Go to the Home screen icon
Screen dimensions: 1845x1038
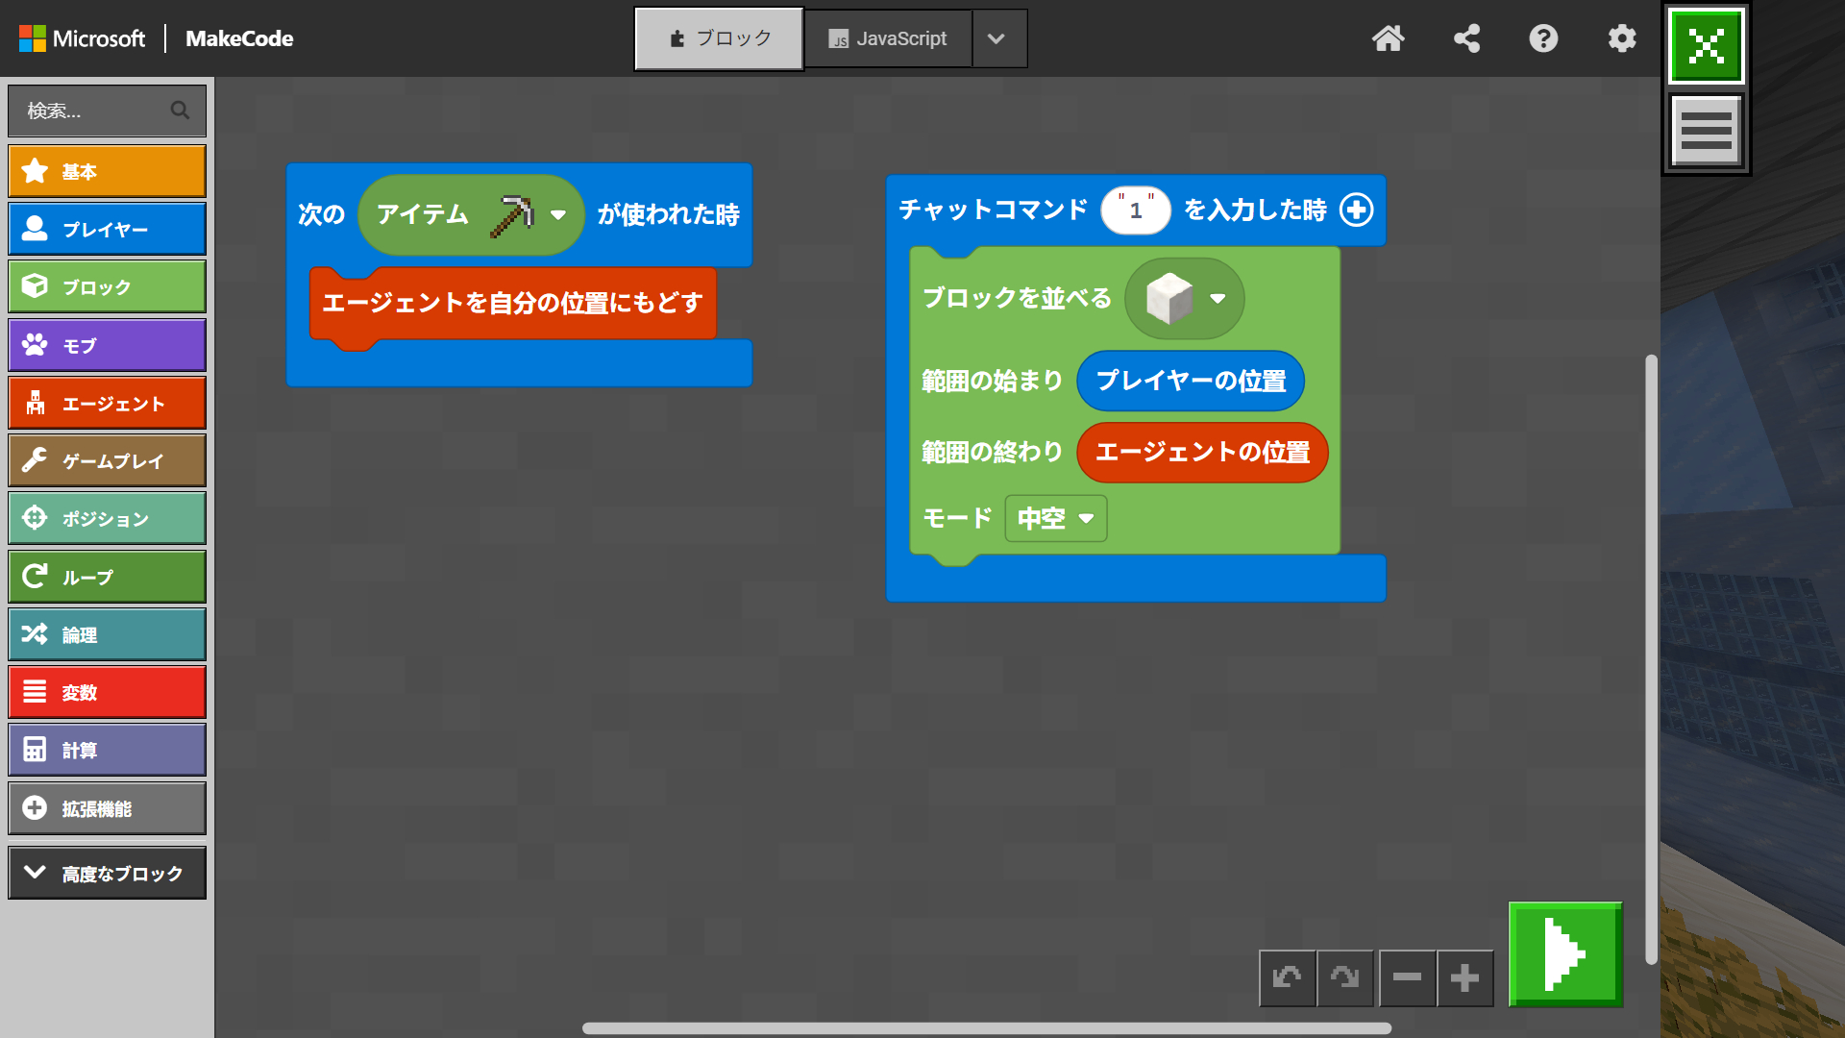click(x=1388, y=38)
